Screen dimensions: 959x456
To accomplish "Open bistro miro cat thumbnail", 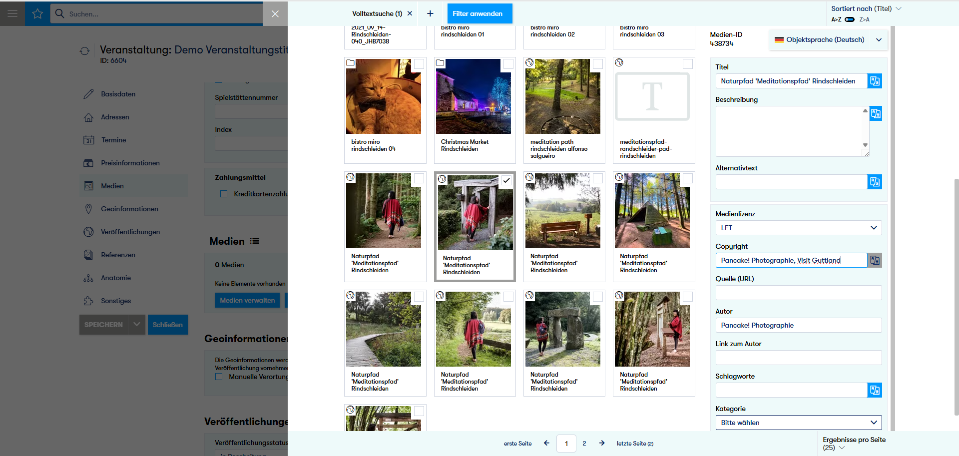I will [x=384, y=96].
